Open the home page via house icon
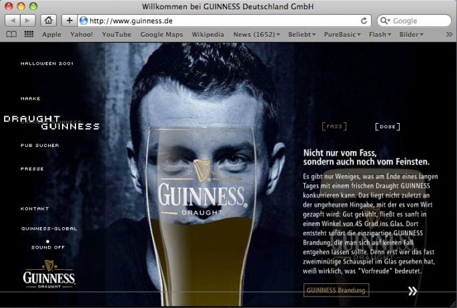The image size is (457, 308). click(49, 21)
